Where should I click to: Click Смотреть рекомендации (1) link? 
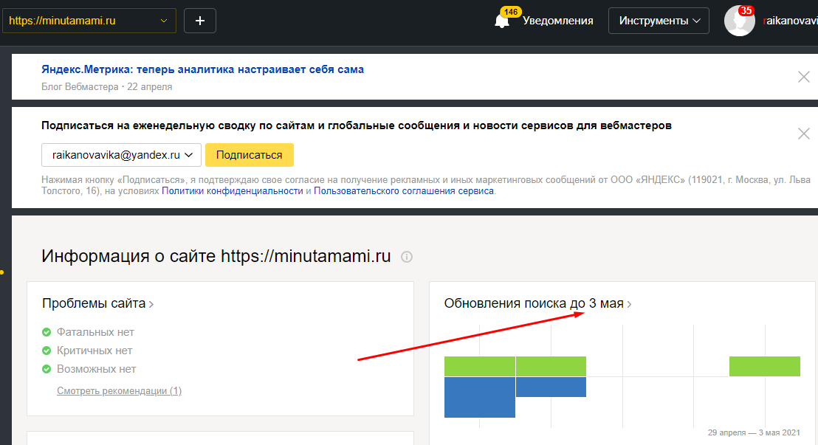coord(119,390)
